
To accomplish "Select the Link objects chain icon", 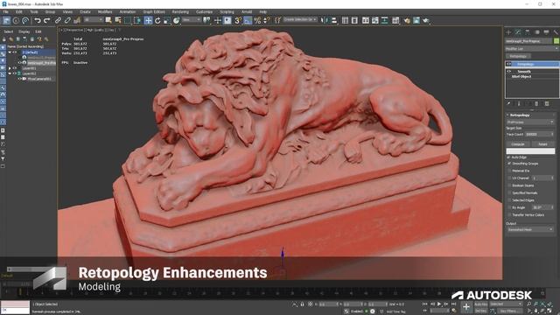I will click(58, 21).
